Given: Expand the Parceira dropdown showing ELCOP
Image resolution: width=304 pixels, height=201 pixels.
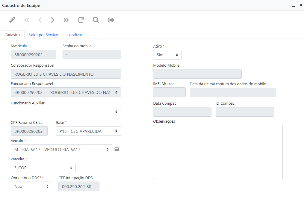Looking at the screenshot, I should coord(43,167).
